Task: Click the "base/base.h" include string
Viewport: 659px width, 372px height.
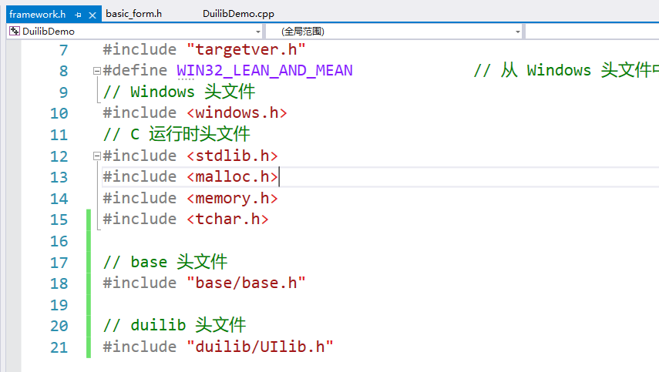Action: pos(246,283)
